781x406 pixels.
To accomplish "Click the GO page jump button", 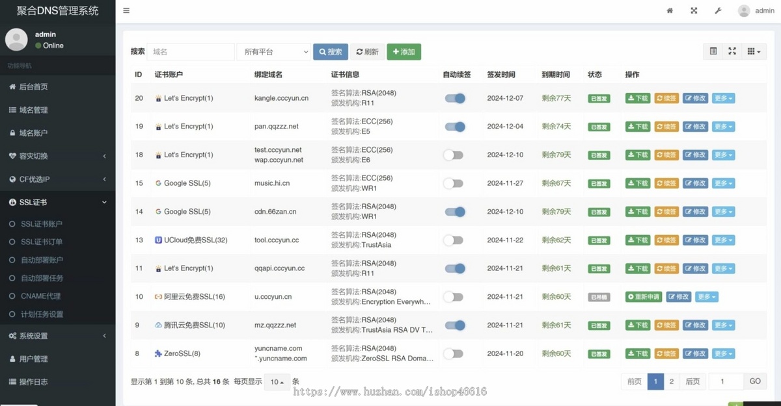I will tap(755, 381).
